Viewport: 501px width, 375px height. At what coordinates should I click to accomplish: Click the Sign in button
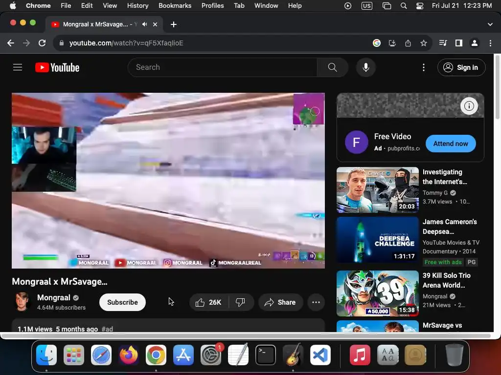coord(461,67)
